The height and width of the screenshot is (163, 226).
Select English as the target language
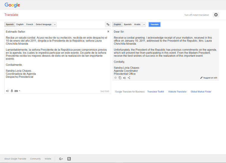point(117,24)
